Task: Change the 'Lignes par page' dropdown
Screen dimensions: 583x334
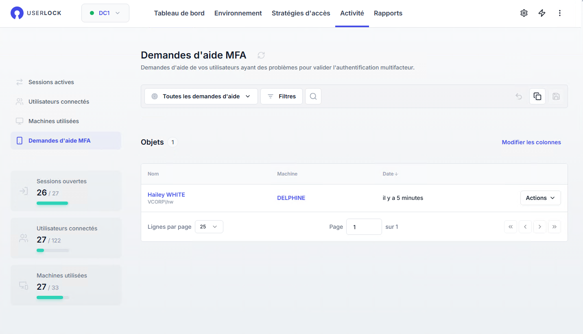Action: click(209, 227)
